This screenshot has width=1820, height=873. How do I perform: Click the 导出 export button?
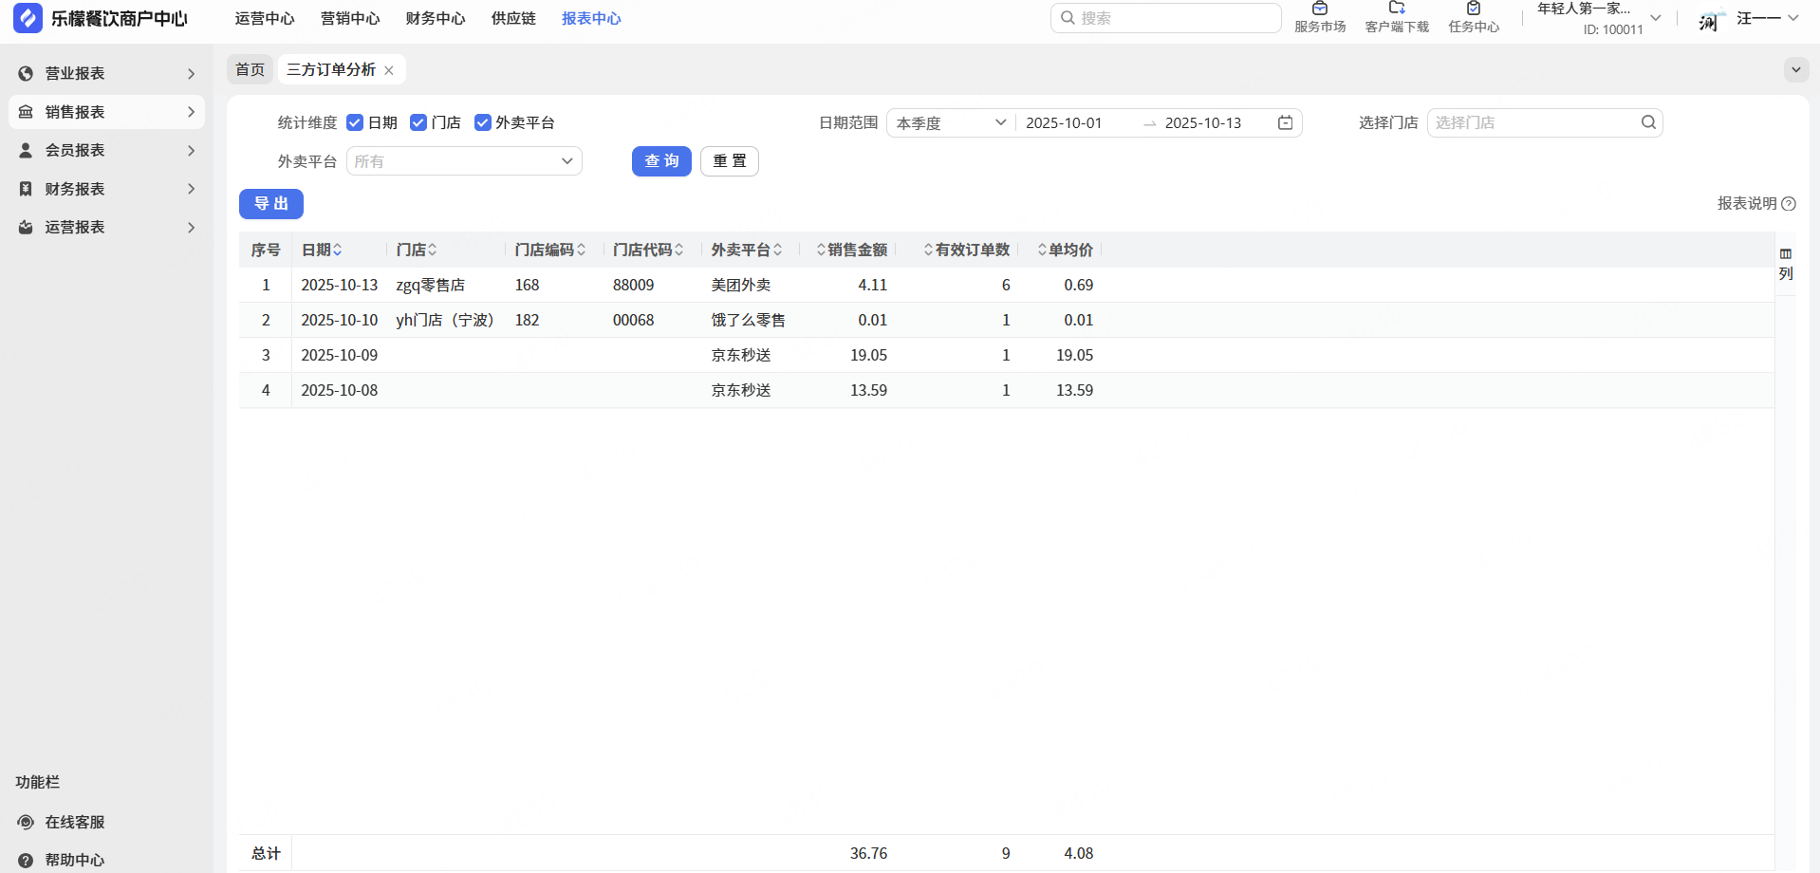click(270, 204)
